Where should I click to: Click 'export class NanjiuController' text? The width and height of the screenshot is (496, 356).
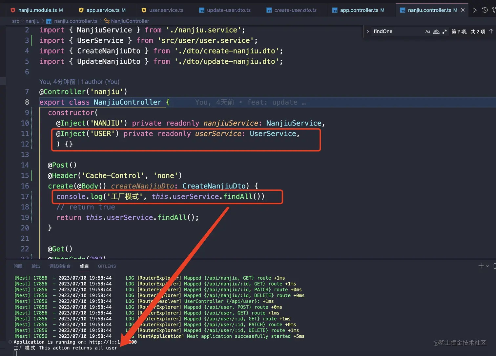[x=100, y=102]
